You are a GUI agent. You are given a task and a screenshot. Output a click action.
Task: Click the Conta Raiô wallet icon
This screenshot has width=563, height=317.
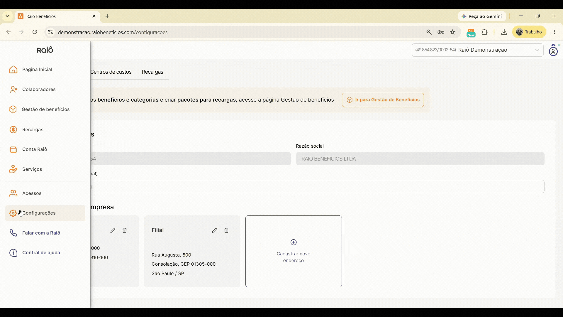[x=13, y=149]
